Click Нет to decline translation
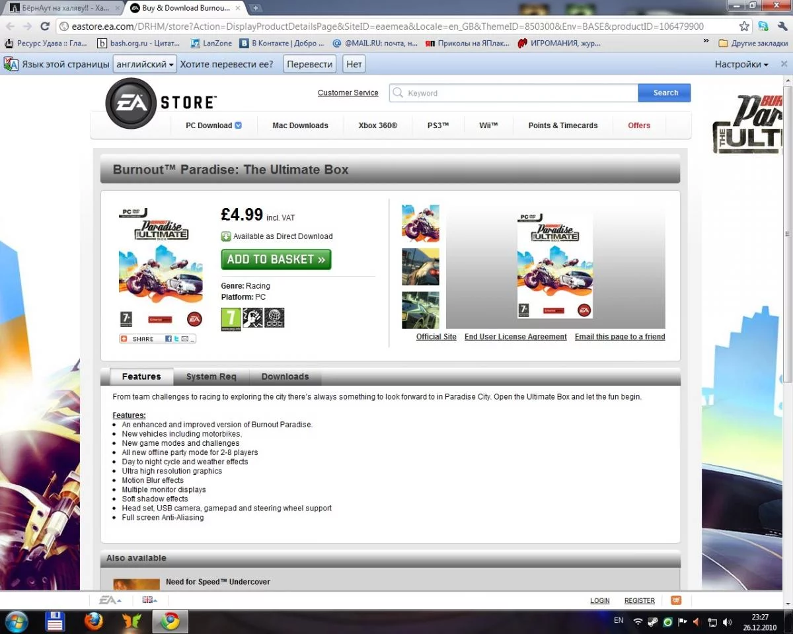 tap(354, 64)
